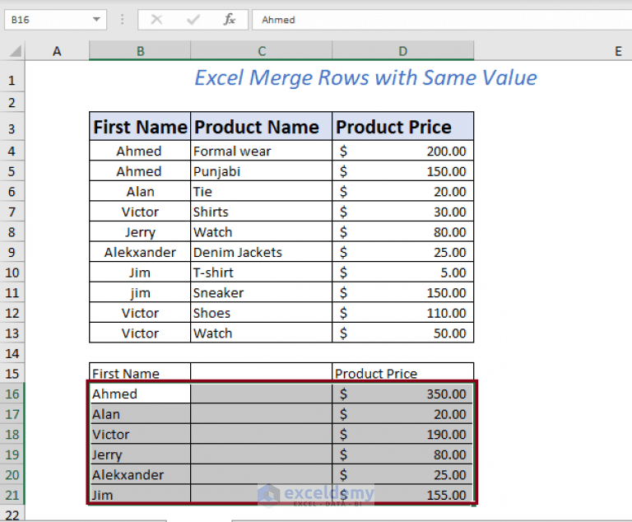Select the 30.00 price cell

403,212
